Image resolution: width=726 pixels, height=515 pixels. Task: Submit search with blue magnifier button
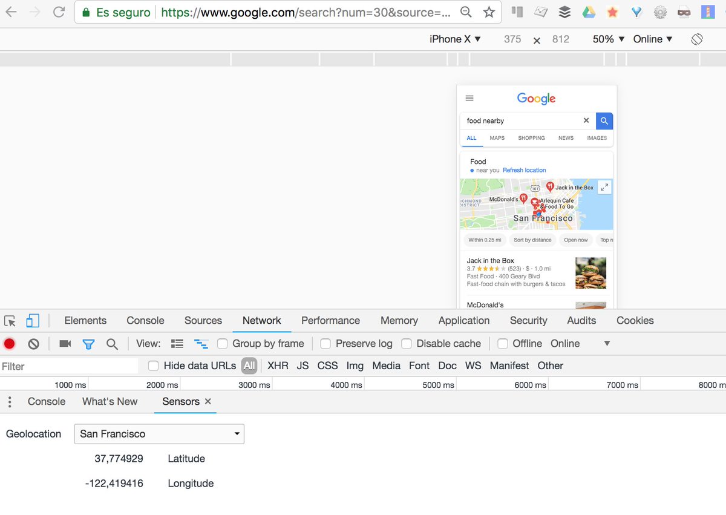604,121
